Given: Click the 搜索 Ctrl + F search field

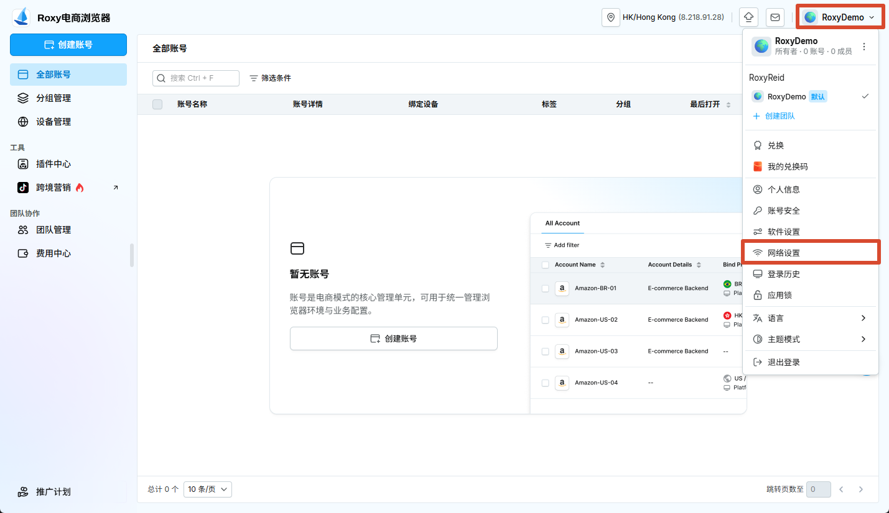Looking at the screenshot, I should [196, 78].
